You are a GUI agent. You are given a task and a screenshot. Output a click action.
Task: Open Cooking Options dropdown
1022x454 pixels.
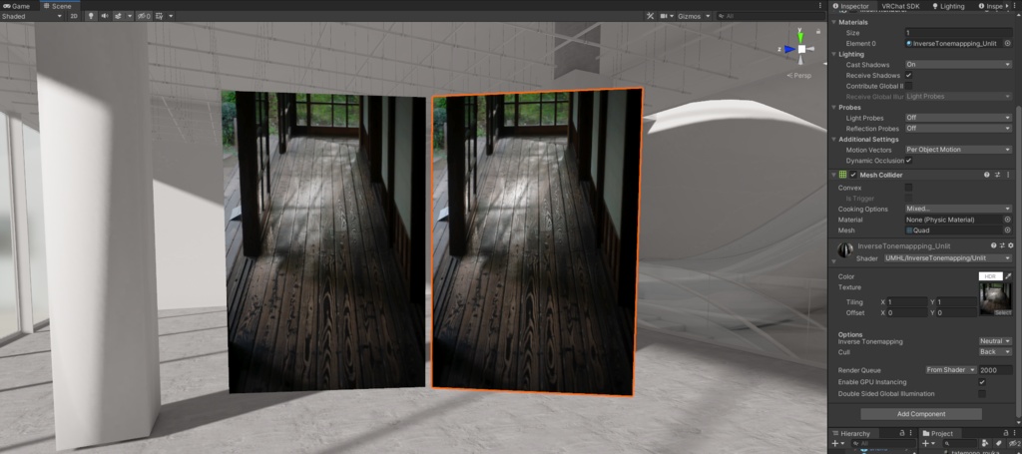coord(958,209)
